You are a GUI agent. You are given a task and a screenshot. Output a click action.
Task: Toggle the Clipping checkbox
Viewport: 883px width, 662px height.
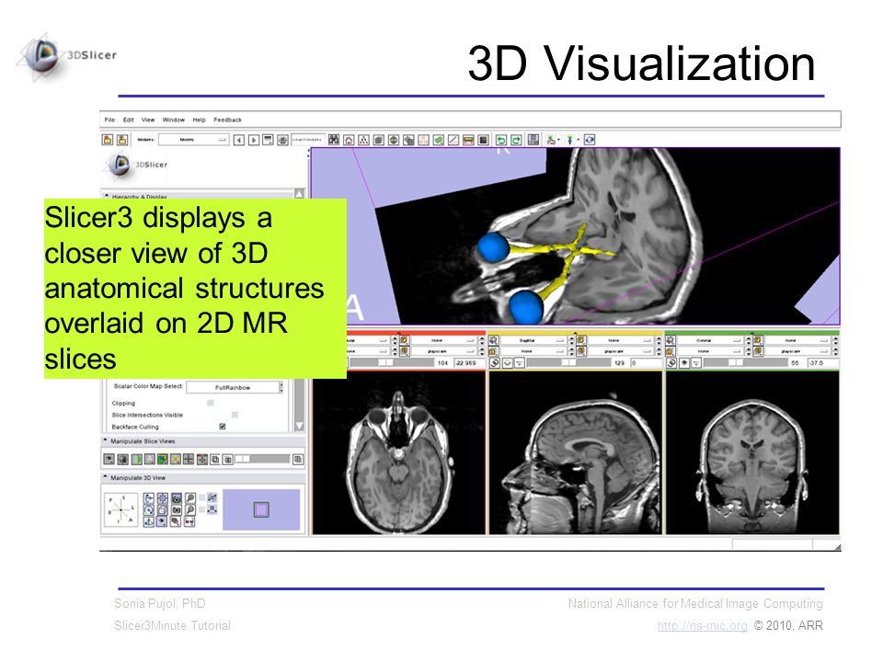[210, 403]
